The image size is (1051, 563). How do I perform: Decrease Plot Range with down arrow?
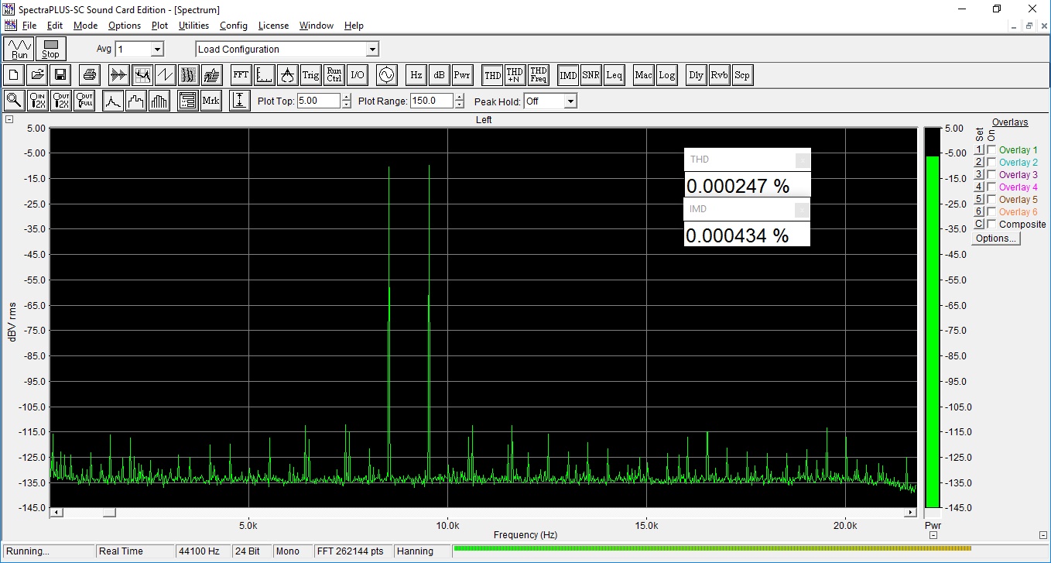tap(460, 105)
